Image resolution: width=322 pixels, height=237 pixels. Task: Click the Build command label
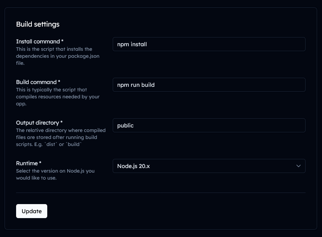pos(38,82)
